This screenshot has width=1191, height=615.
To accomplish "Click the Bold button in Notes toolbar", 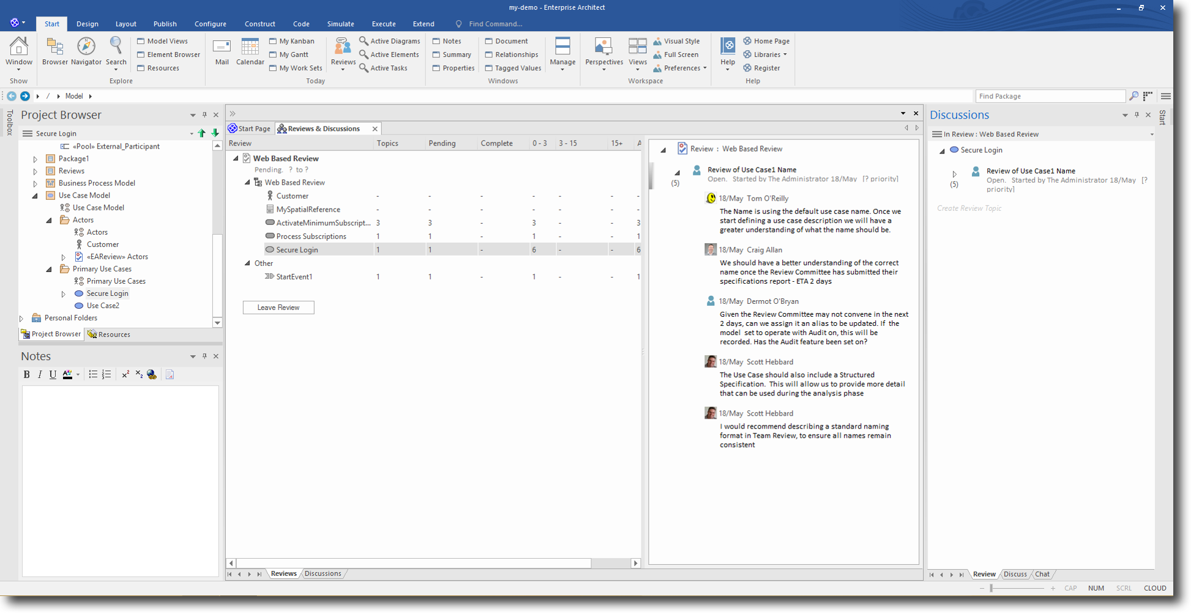I will click(26, 375).
